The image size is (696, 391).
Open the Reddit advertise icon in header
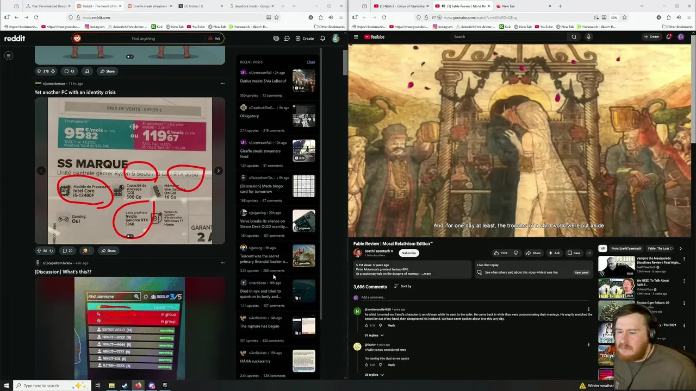[x=276, y=39]
